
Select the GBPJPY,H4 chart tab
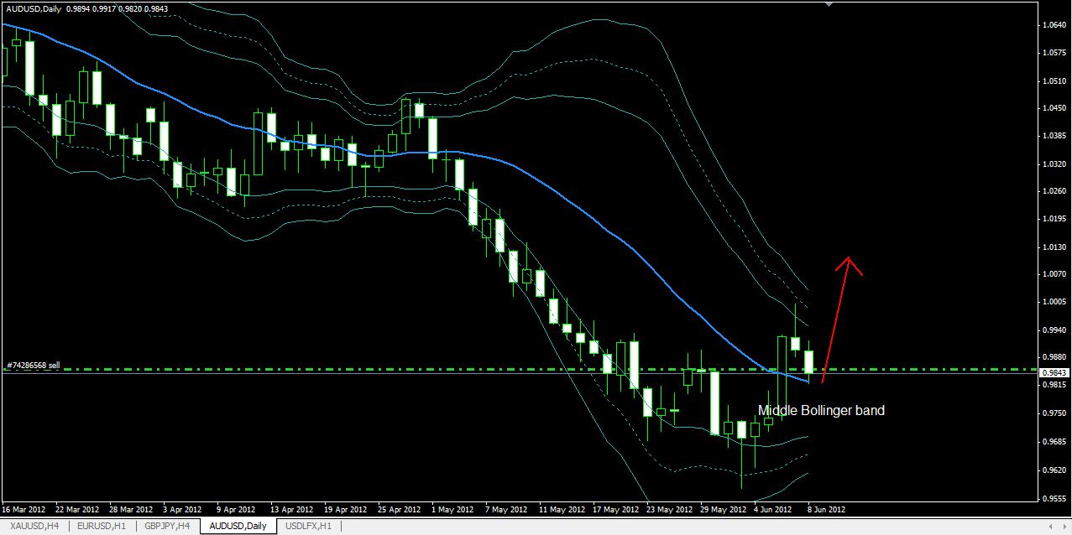[166, 526]
